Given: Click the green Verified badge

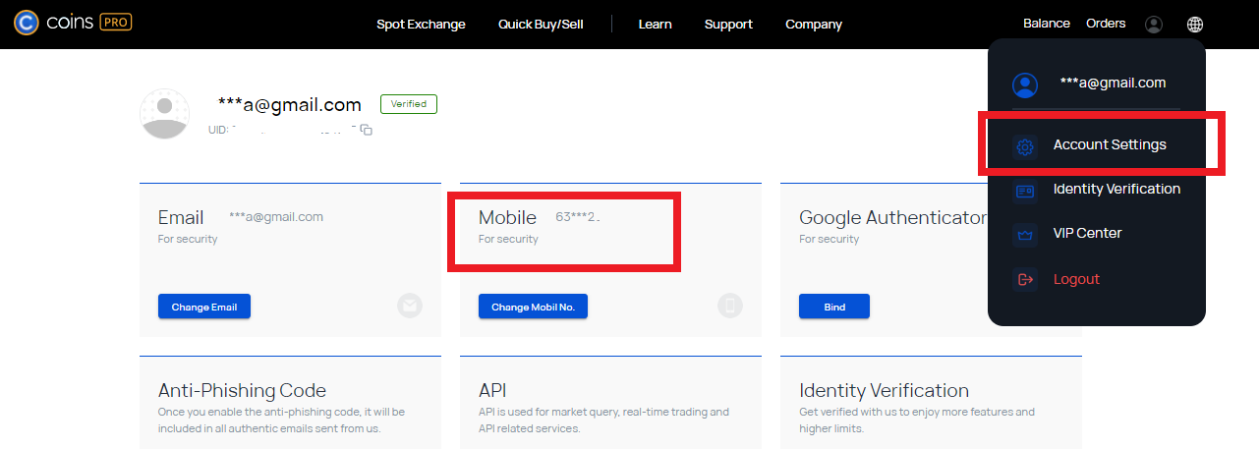Looking at the screenshot, I should [409, 104].
